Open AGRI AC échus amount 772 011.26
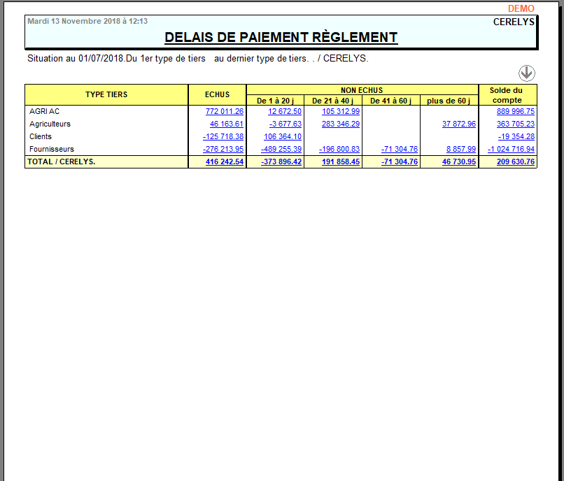Image resolution: width=564 pixels, height=481 pixels. [x=224, y=112]
